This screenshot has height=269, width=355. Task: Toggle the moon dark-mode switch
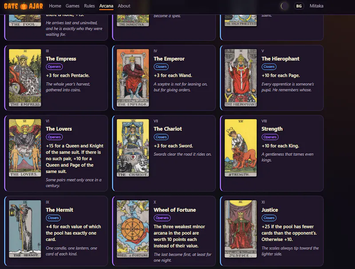coord(284,6)
